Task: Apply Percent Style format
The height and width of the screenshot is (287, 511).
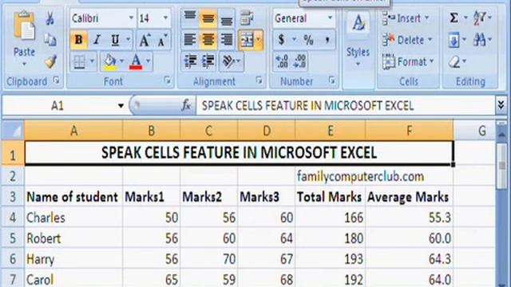Action: pos(308,40)
